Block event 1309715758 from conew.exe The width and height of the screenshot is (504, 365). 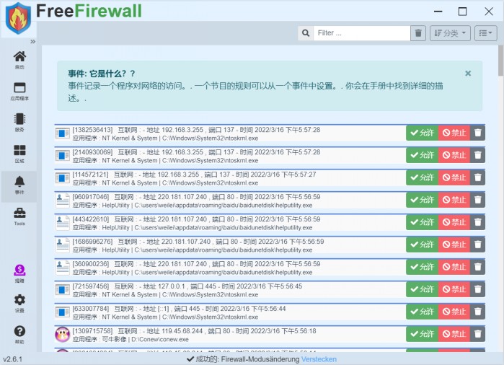[x=454, y=334]
